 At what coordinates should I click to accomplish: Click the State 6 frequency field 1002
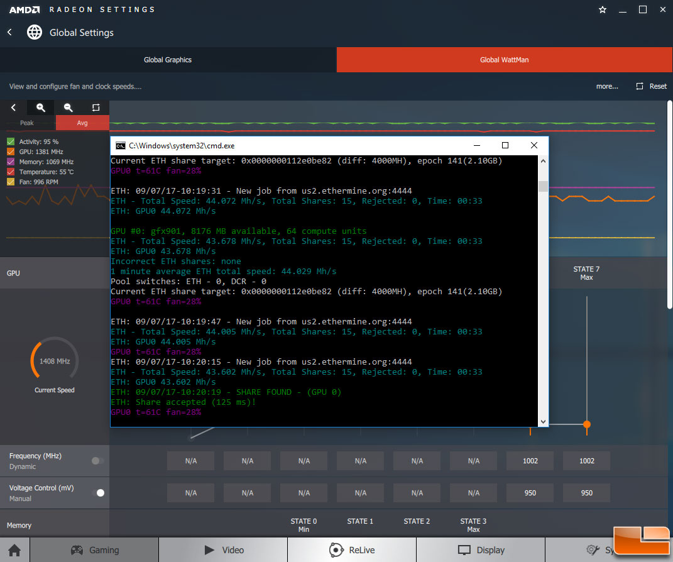[x=530, y=461]
